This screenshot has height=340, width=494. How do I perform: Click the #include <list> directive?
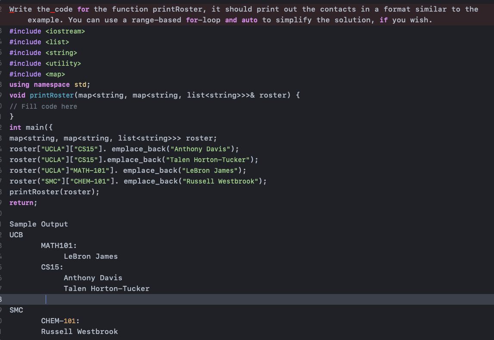point(39,42)
